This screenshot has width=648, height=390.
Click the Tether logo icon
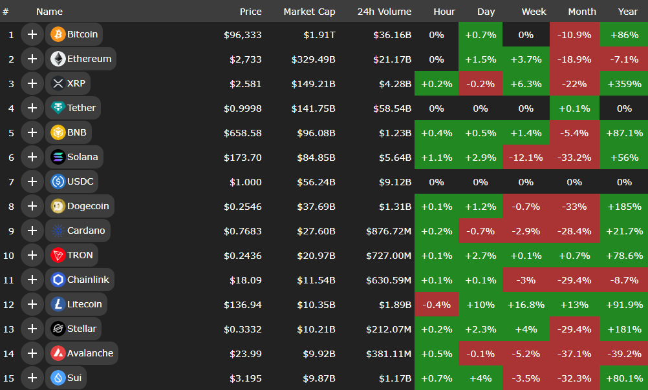pyautogui.click(x=58, y=108)
